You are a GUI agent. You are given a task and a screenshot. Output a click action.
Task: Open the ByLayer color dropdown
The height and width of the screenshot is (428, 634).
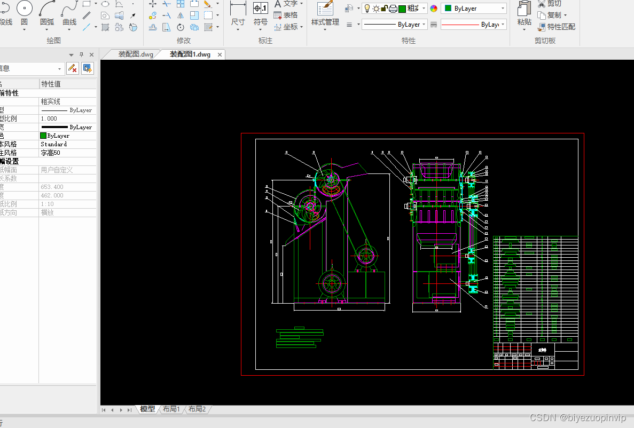click(474, 9)
